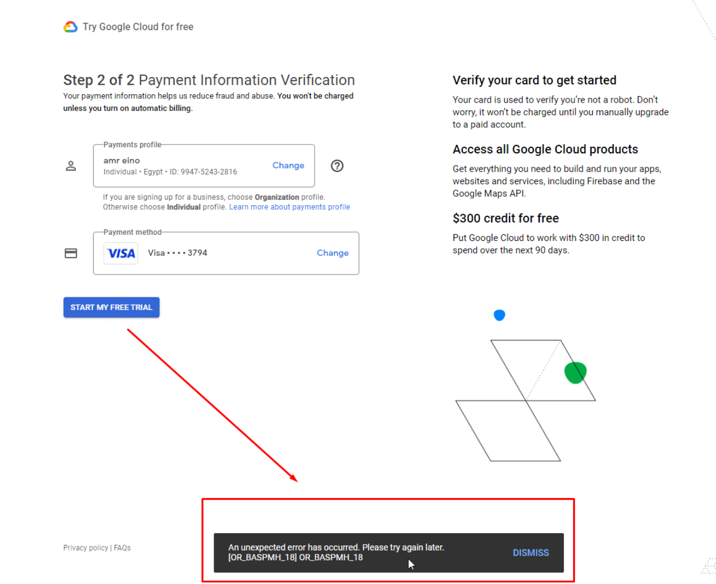Click the Google Cloud logo
The image size is (716, 584).
click(x=70, y=26)
